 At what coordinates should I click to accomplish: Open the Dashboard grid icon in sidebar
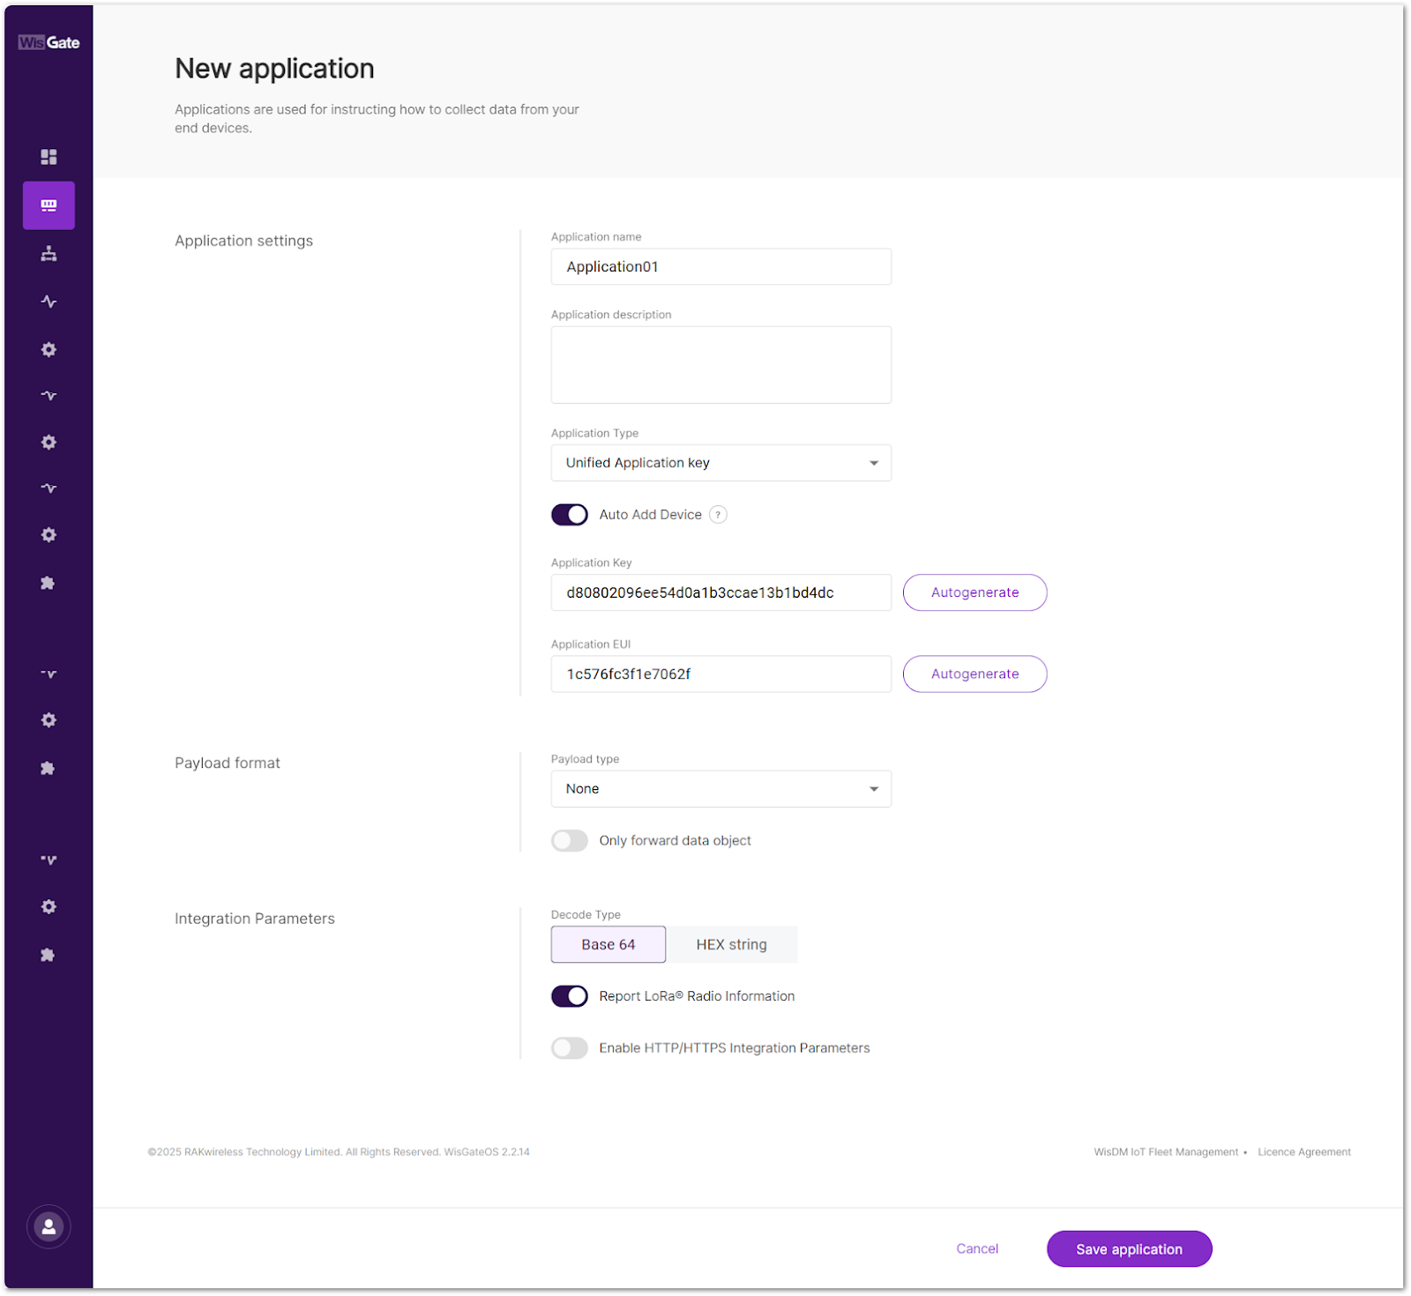(x=49, y=157)
